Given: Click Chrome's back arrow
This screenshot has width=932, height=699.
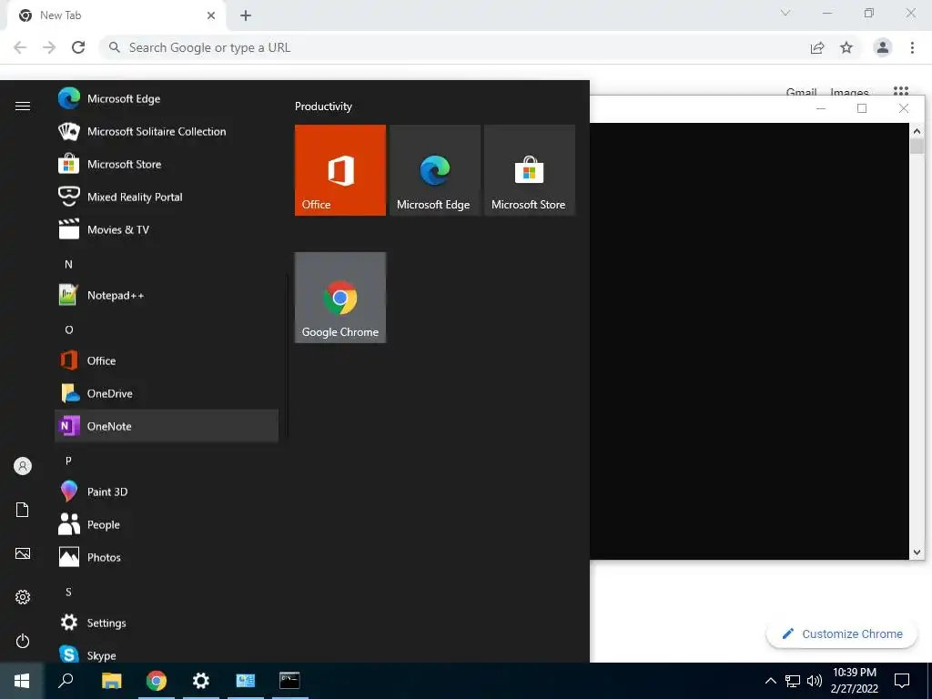Looking at the screenshot, I should pos(20,47).
